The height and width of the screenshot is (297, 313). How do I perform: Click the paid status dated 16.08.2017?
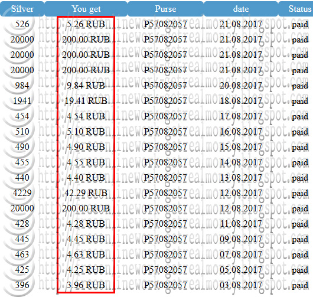click(x=300, y=132)
